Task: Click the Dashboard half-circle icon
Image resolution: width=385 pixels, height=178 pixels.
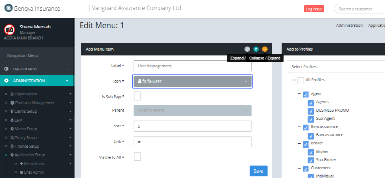Action: pos(6,69)
